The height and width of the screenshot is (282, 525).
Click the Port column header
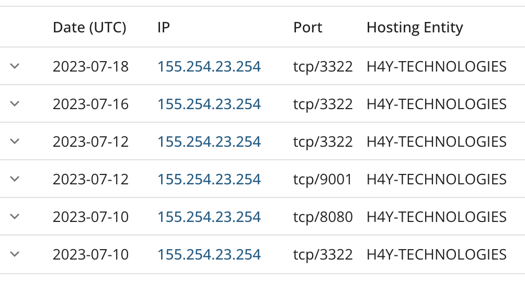pos(307,28)
